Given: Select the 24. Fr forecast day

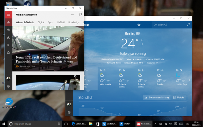Looking at the screenshot, I should click(107, 79).
